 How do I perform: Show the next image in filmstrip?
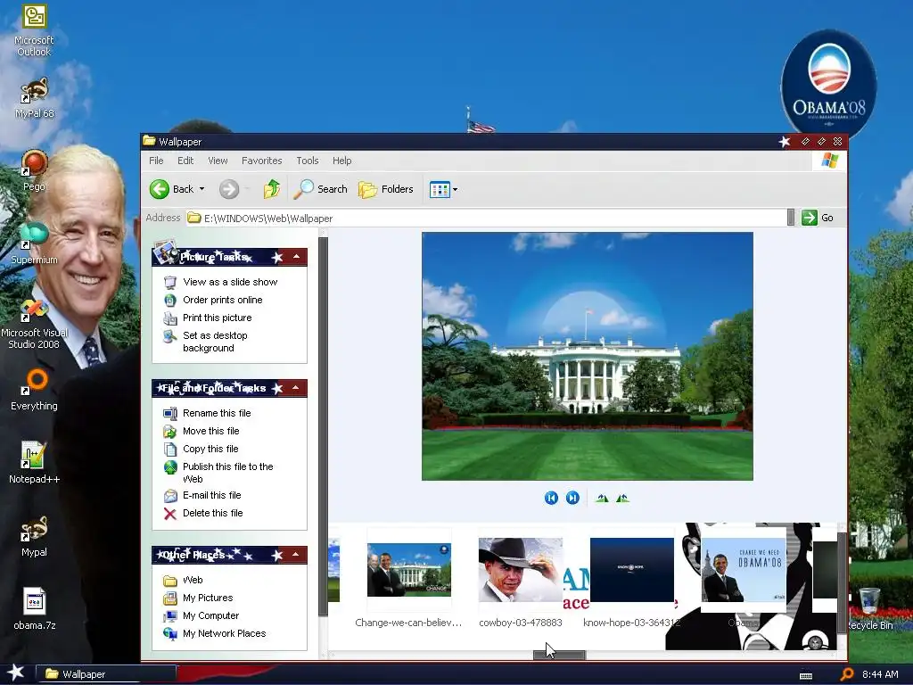(572, 498)
